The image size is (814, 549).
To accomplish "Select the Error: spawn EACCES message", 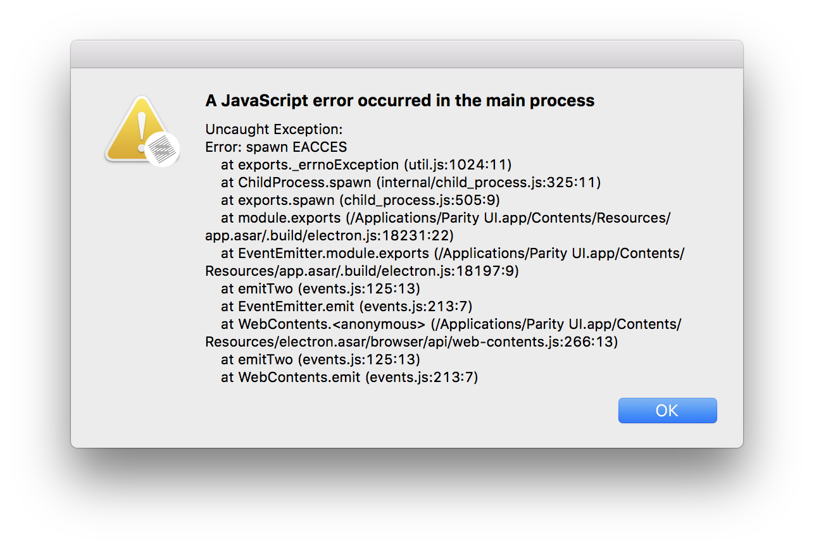I will click(x=275, y=147).
